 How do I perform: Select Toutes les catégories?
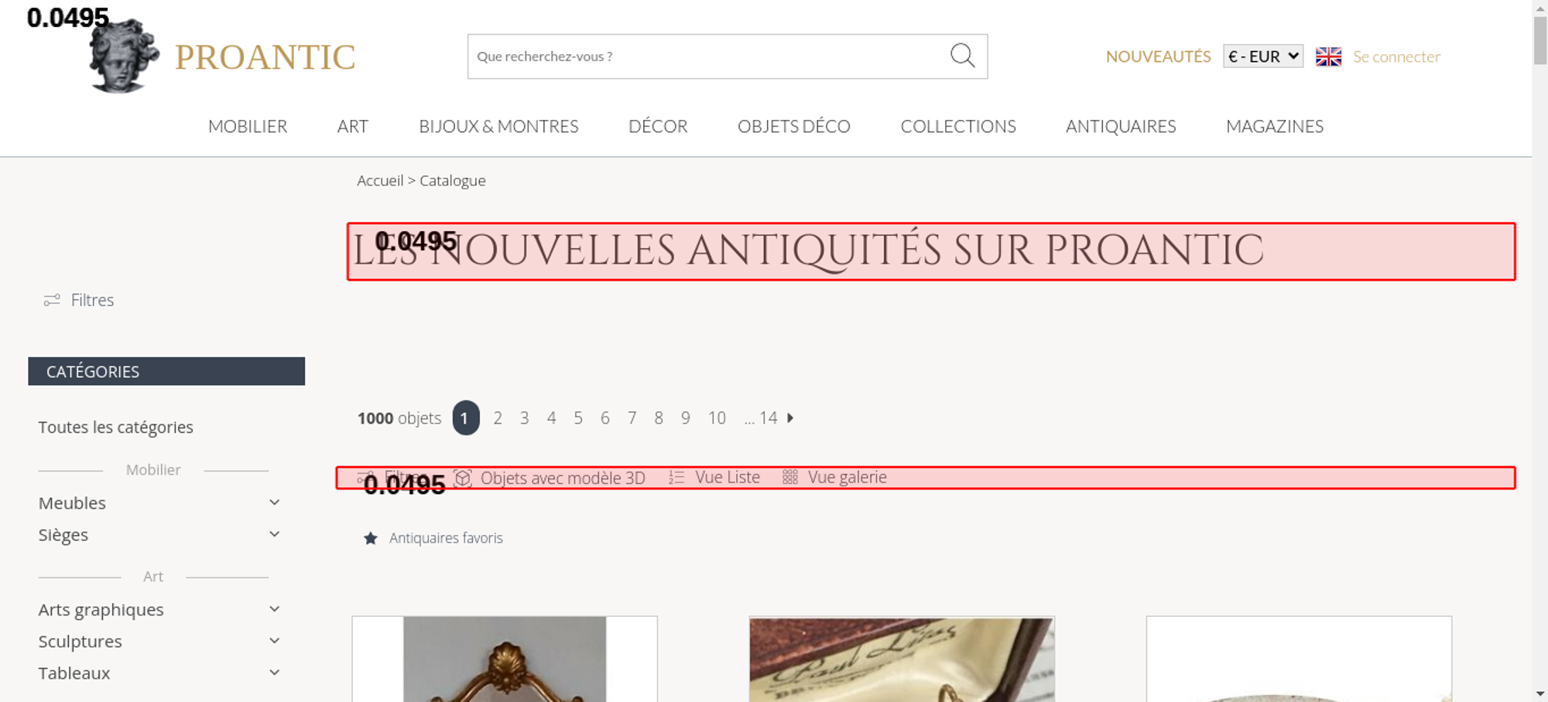click(116, 428)
